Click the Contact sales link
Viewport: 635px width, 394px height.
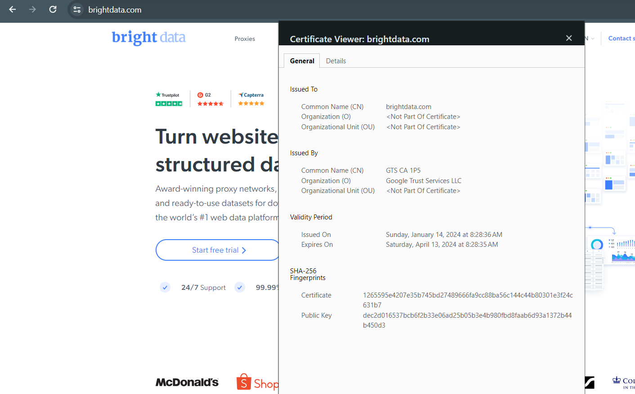coord(621,39)
